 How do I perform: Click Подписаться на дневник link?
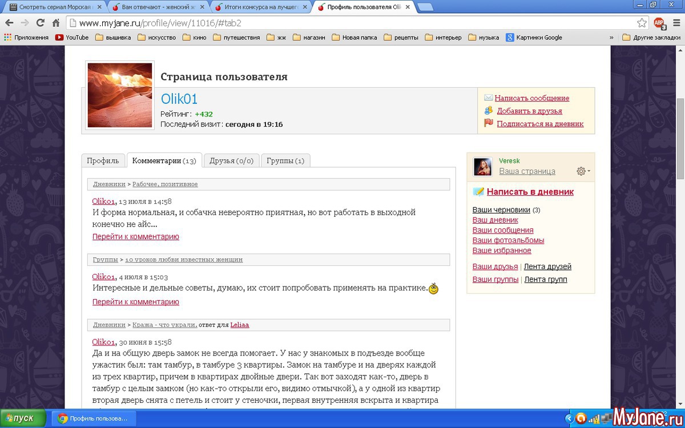tap(539, 123)
